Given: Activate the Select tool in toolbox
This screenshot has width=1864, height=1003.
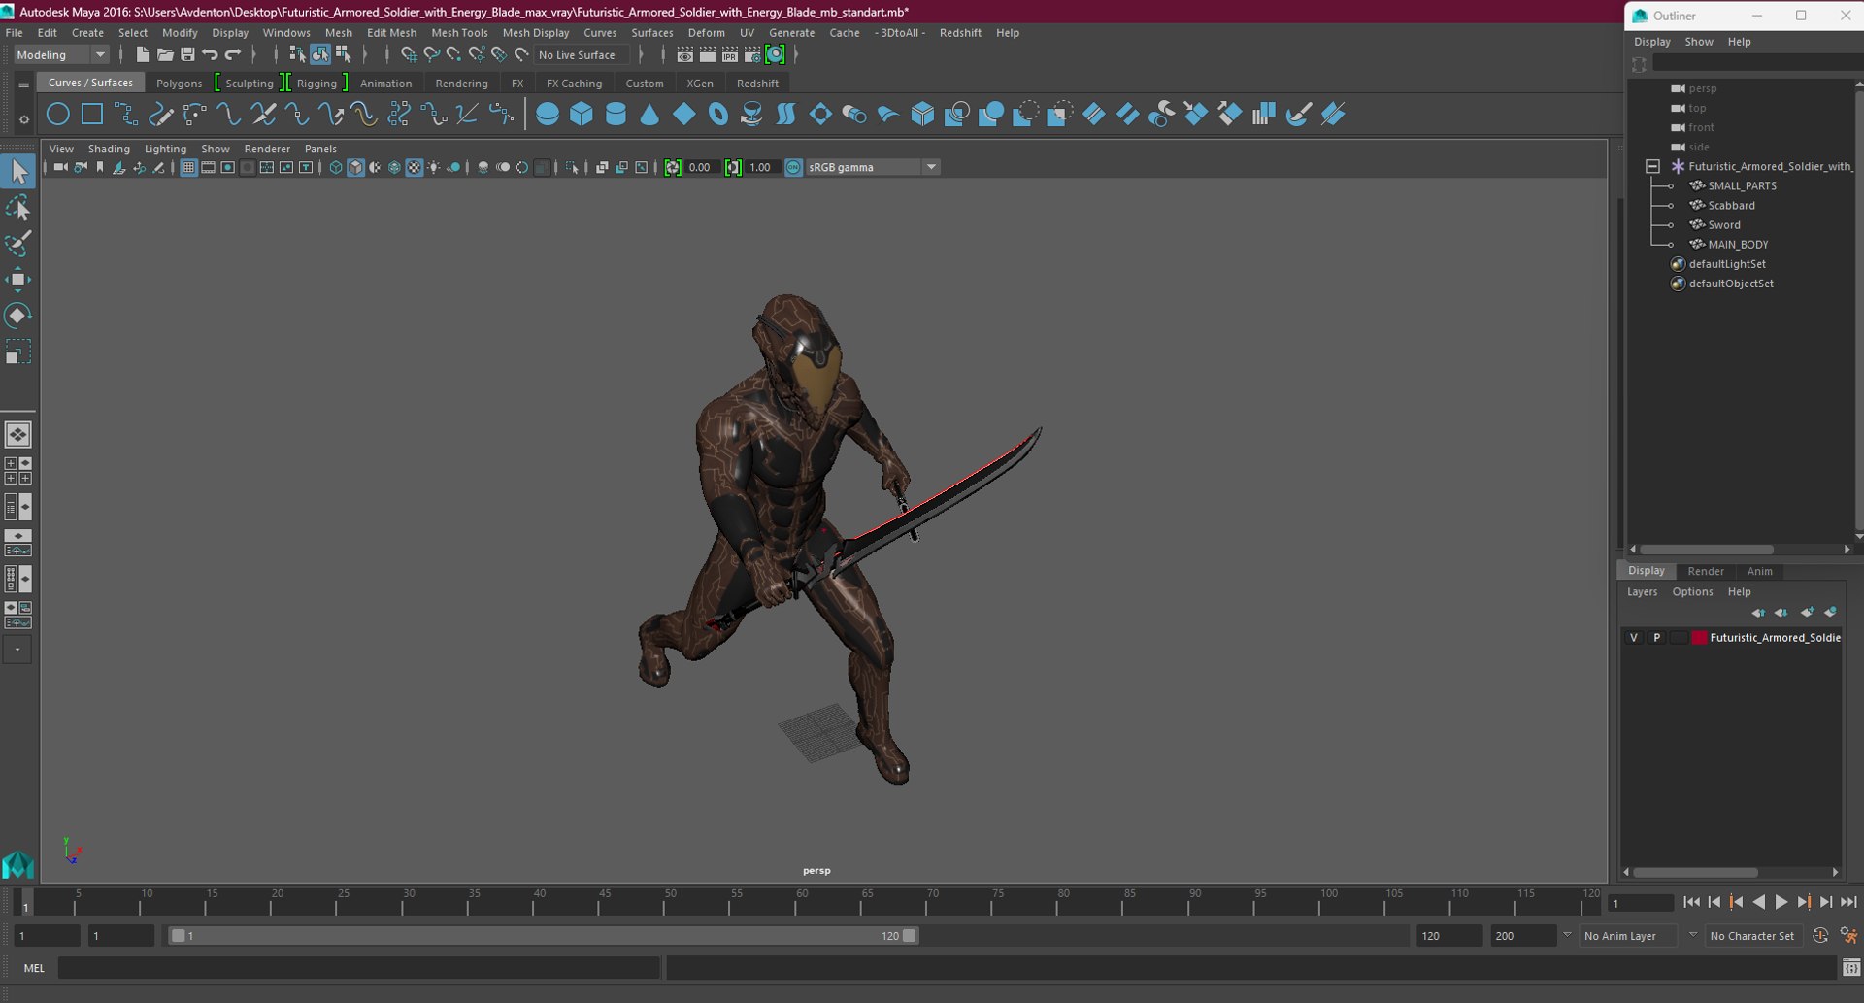Looking at the screenshot, I should tap(18, 173).
